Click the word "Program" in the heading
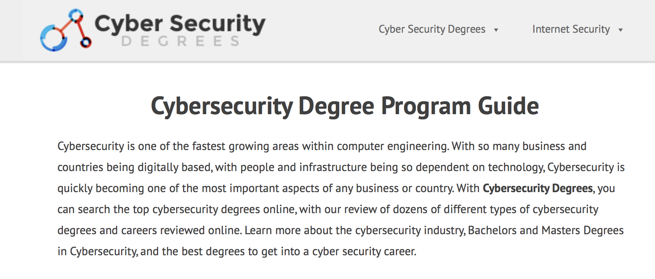This screenshot has height=279, width=655. coord(426,106)
